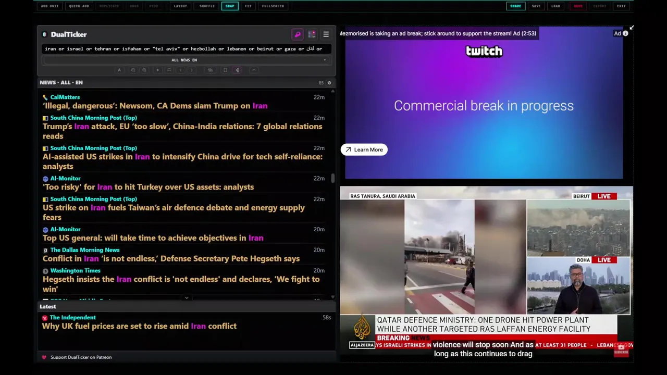Screen dimensions: 667x375
Task: Click the UNDO toolbar button
Action: click(134, 6)
